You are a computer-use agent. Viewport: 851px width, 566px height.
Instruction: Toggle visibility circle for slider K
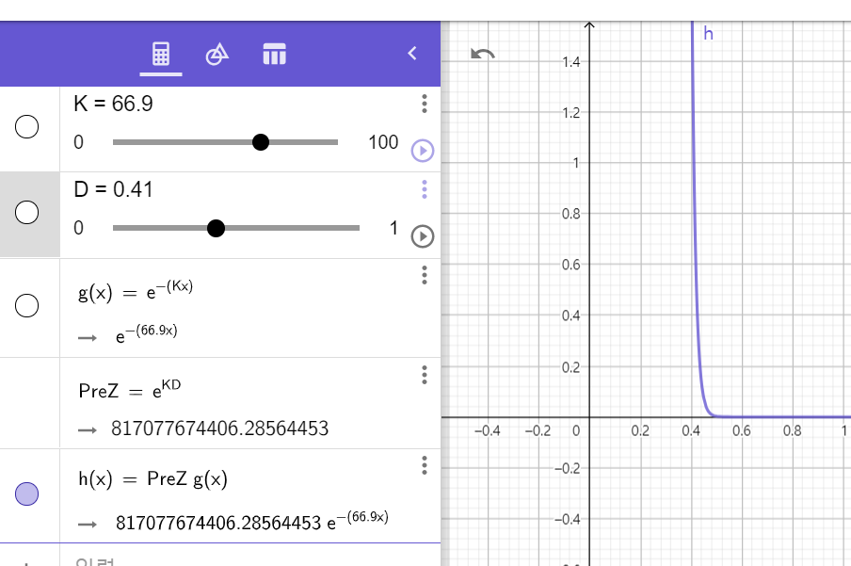click(x=26, y=126)
